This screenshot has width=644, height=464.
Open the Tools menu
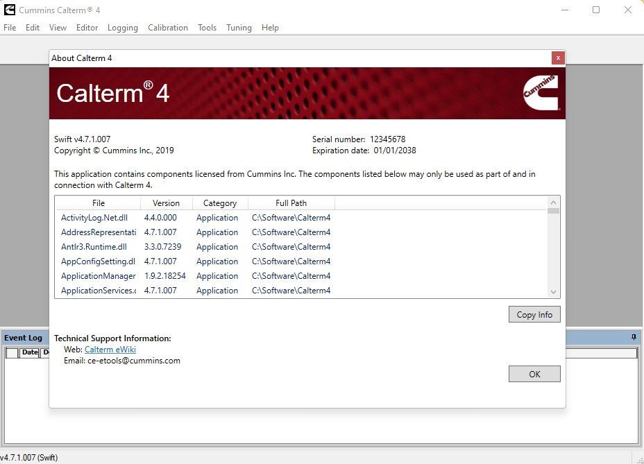click(207, 28)
